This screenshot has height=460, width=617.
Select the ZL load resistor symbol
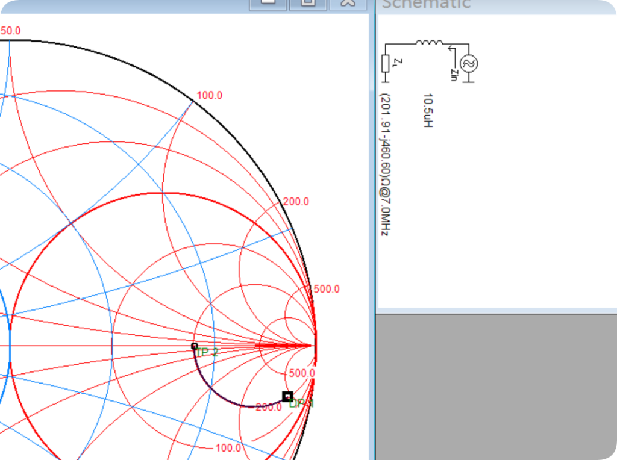tap(386, 64)
